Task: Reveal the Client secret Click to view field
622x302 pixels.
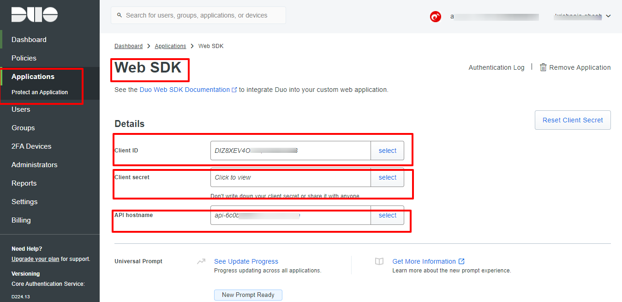Action: pos(291,177)
